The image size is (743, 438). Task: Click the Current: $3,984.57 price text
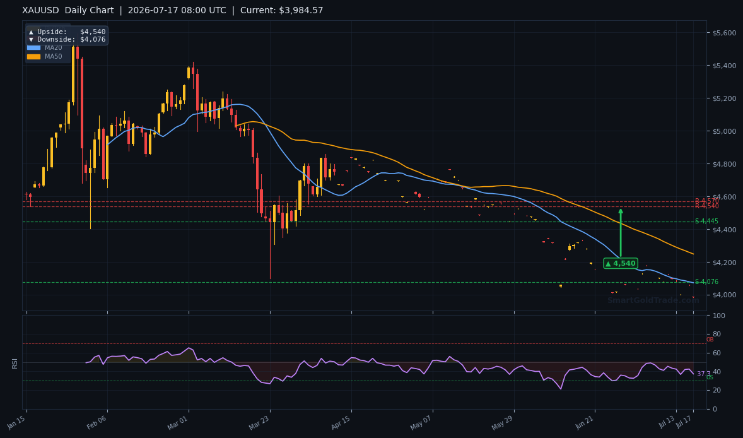281,11
